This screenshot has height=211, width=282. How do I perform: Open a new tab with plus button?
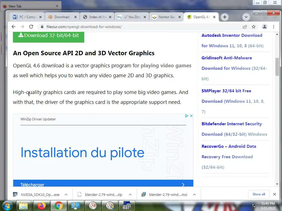(x=225, y=17)
